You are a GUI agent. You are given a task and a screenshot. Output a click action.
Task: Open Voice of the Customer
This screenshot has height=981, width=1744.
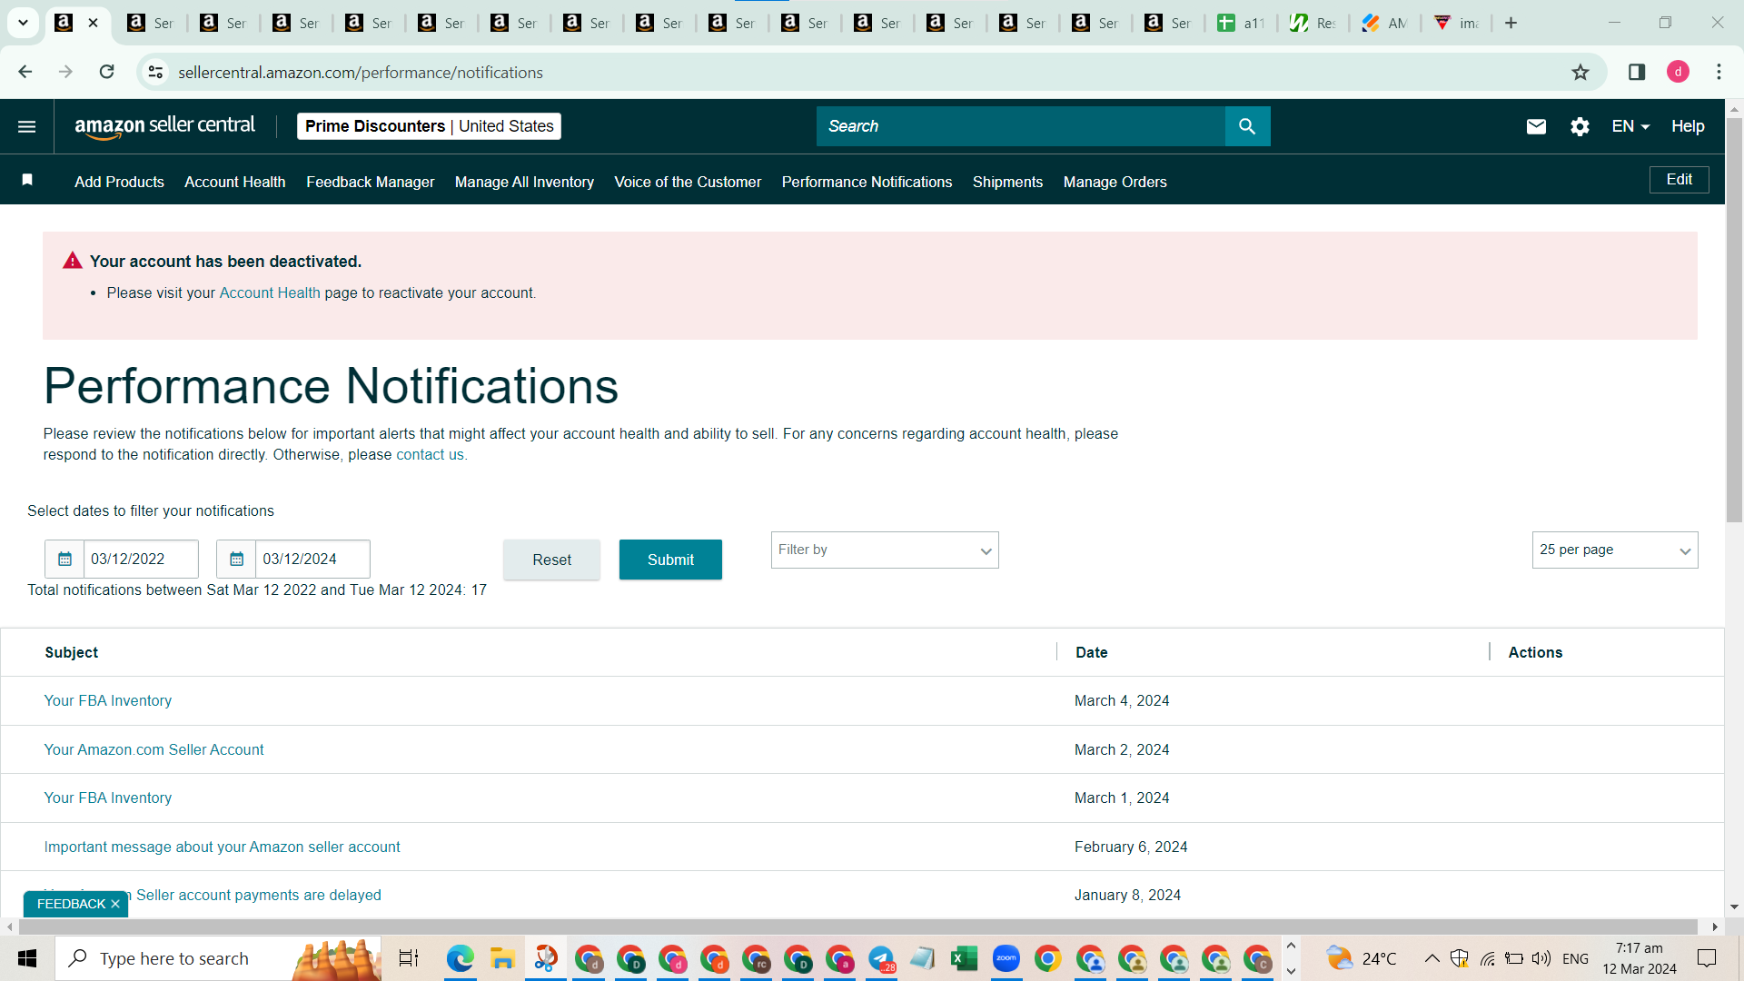pos(688,182)
